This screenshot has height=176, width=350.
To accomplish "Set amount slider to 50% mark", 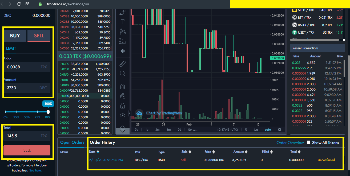I will pos(27,112).
